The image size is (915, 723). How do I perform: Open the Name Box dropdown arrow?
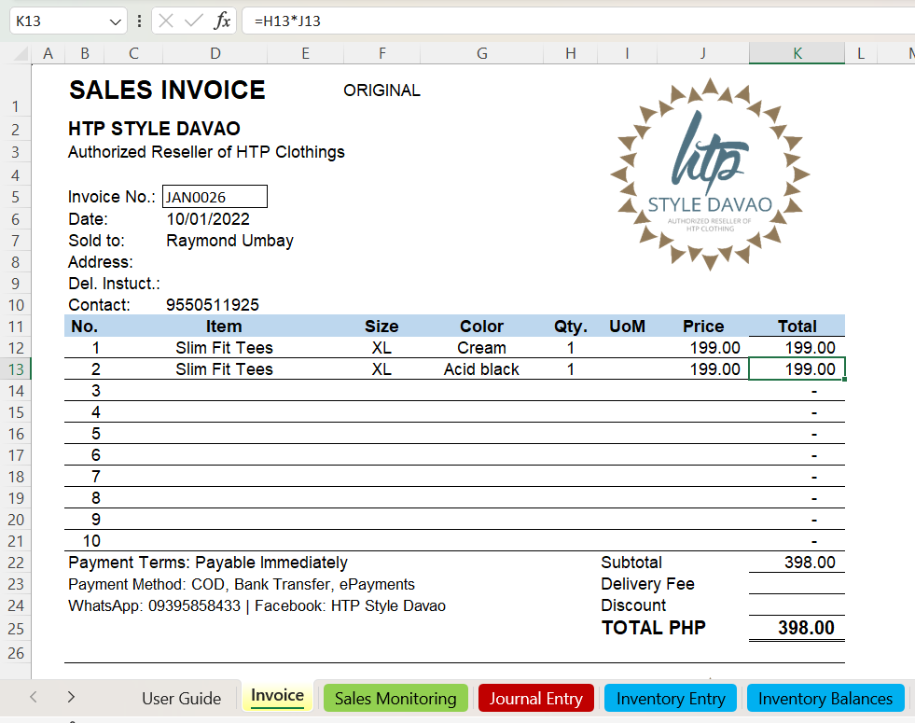click(x=115, y=21)
